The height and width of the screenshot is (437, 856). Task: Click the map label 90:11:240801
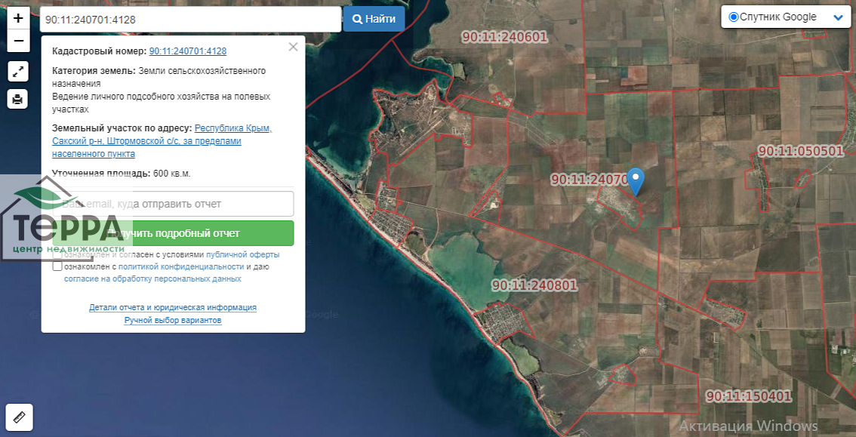pyautogui.click(x=534, y=285)
